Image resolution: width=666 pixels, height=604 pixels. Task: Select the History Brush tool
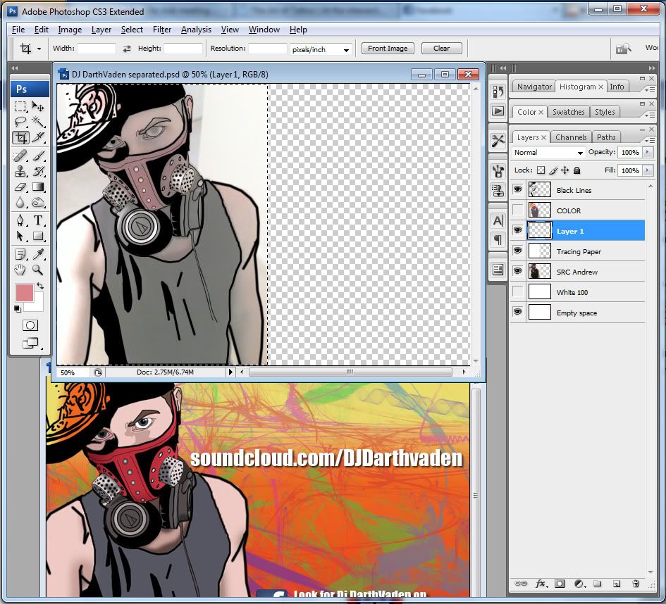coord(38,171)
